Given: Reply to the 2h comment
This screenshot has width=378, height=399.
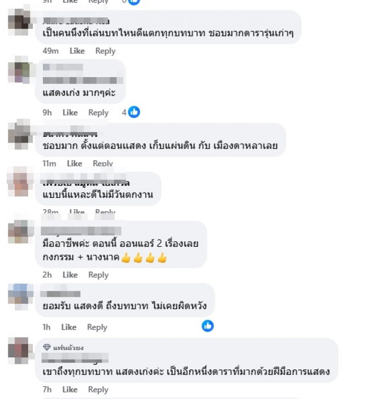Looking at the screenshot, I should coord(98,275).
